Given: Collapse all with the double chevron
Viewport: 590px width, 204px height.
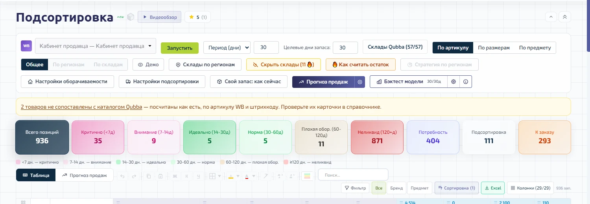Looking at the screenshot, I should coord(565,17).
